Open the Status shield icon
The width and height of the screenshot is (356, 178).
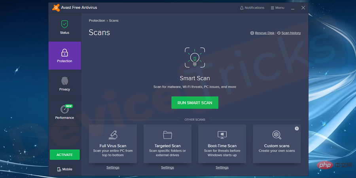tap(64, 24)
